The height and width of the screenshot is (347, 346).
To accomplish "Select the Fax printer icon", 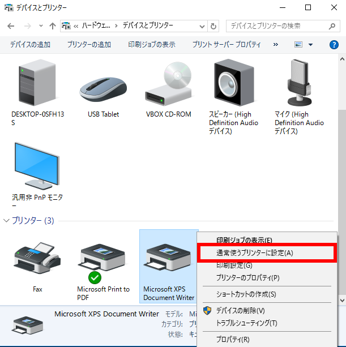I will coord(37,258).
